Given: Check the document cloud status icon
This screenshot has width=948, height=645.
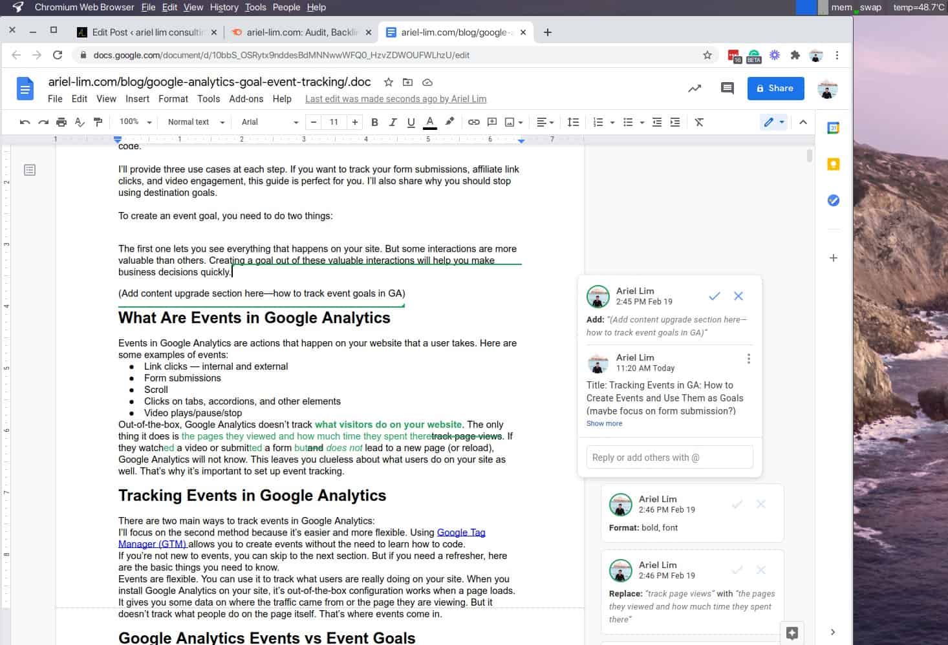Looking at the screenshot, I should click(x=427, y=82).
